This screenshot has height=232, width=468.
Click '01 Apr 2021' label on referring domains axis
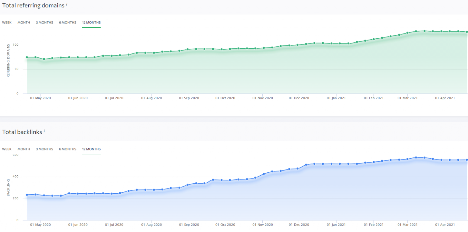tap(445, 98)
